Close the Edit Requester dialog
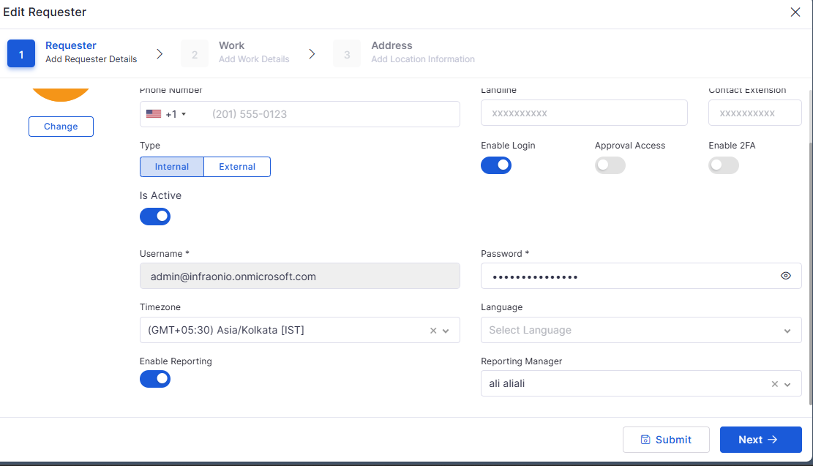The width and height of the screenshot is (813, 466). (795, 12)
